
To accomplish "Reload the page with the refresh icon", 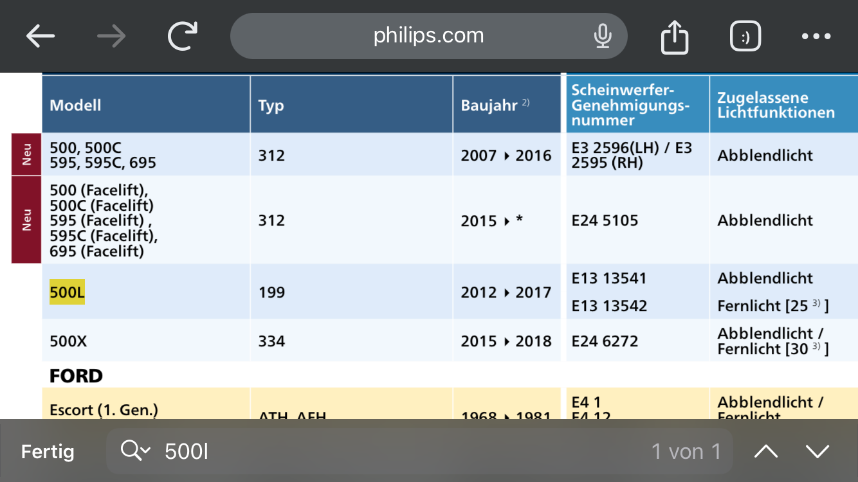I will 183,37.
